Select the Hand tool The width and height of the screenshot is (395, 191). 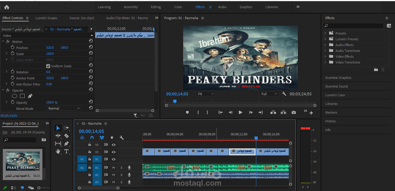(58, 151)
